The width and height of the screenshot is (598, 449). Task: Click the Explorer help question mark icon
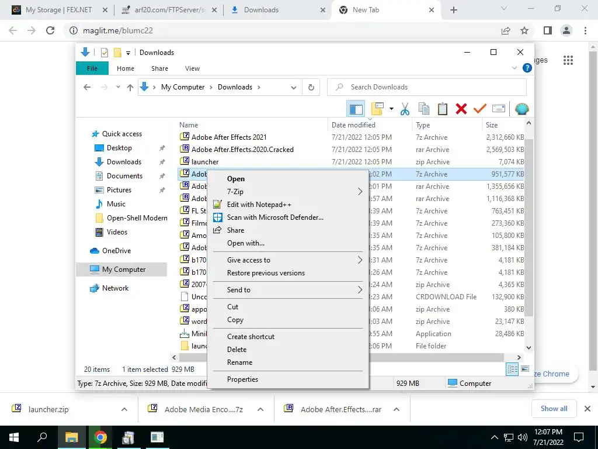pos(527,68)
